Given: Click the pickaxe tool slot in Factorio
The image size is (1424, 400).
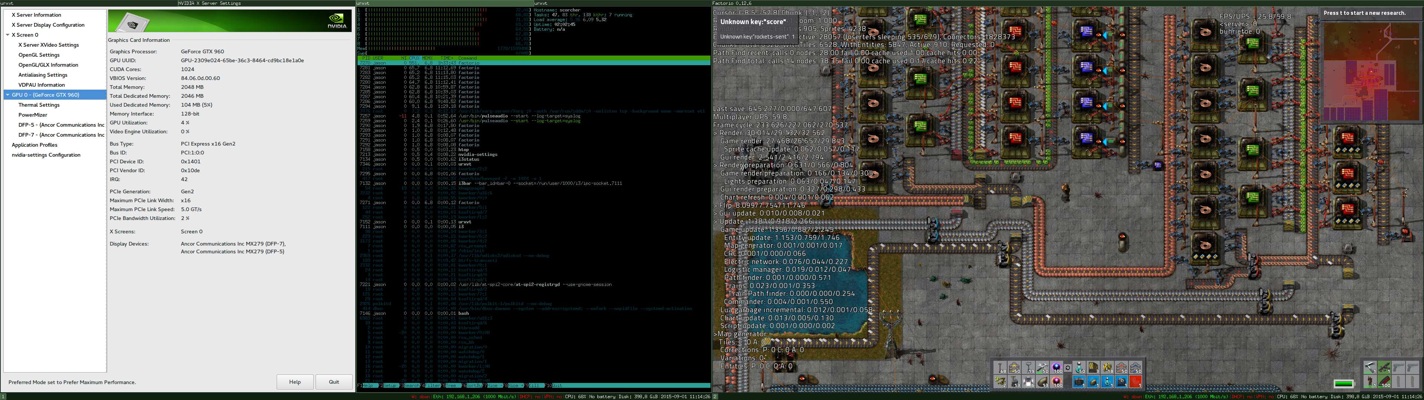Looking at the screenshot, I should click(1370, 367).
